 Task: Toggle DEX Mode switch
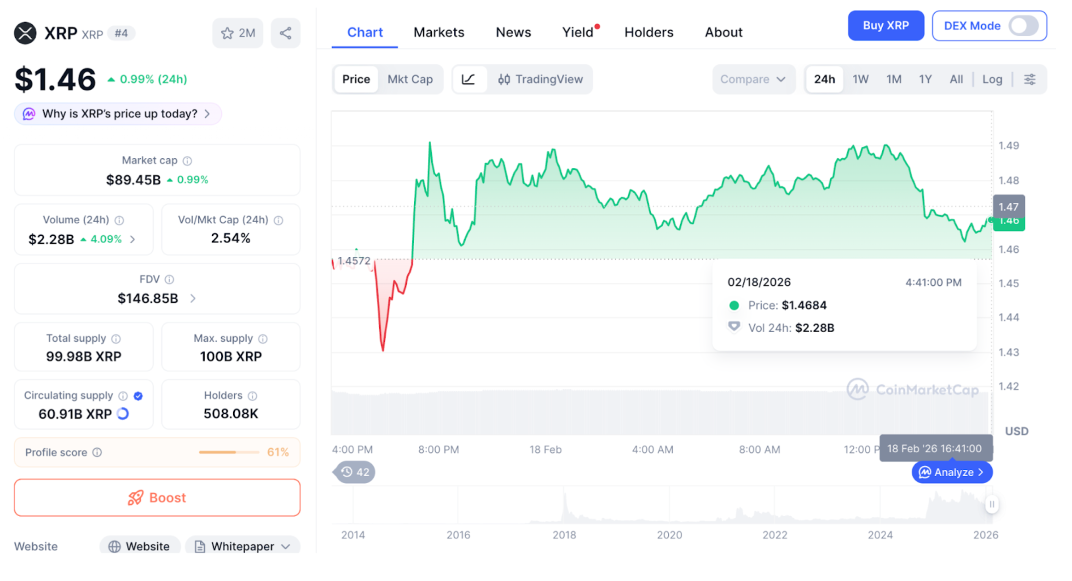[1023, 26]
